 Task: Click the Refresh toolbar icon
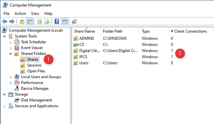pyautogui.click(x=40, y=21)
